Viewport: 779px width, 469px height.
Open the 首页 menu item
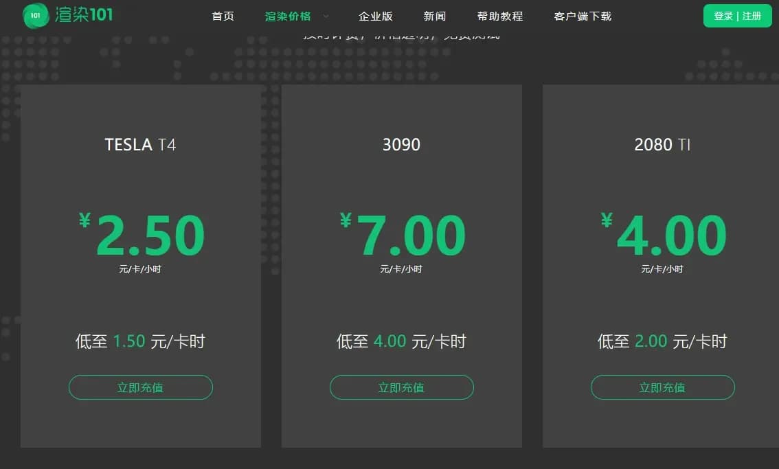223,16
